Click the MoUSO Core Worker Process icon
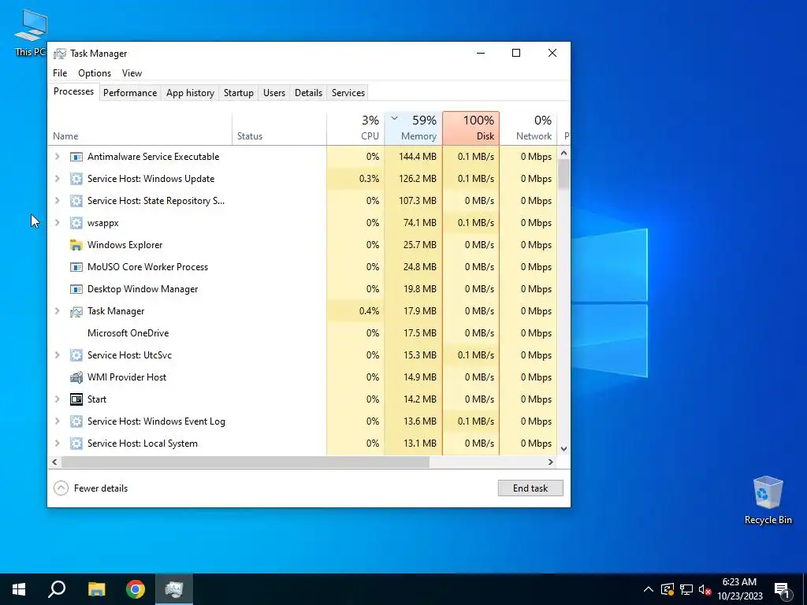The height and width of the screenshot is (605, 807). click(x=76, y=267)
